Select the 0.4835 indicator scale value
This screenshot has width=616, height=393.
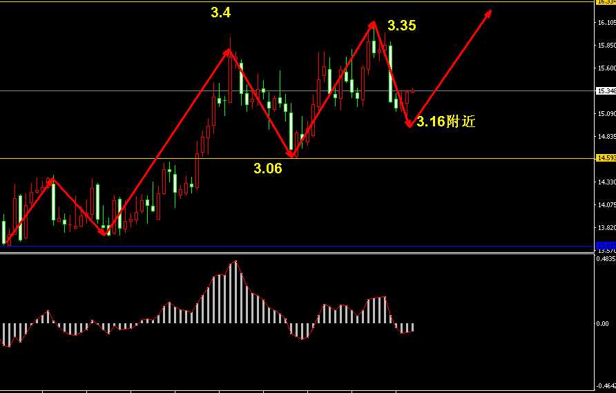coord(606,259)
